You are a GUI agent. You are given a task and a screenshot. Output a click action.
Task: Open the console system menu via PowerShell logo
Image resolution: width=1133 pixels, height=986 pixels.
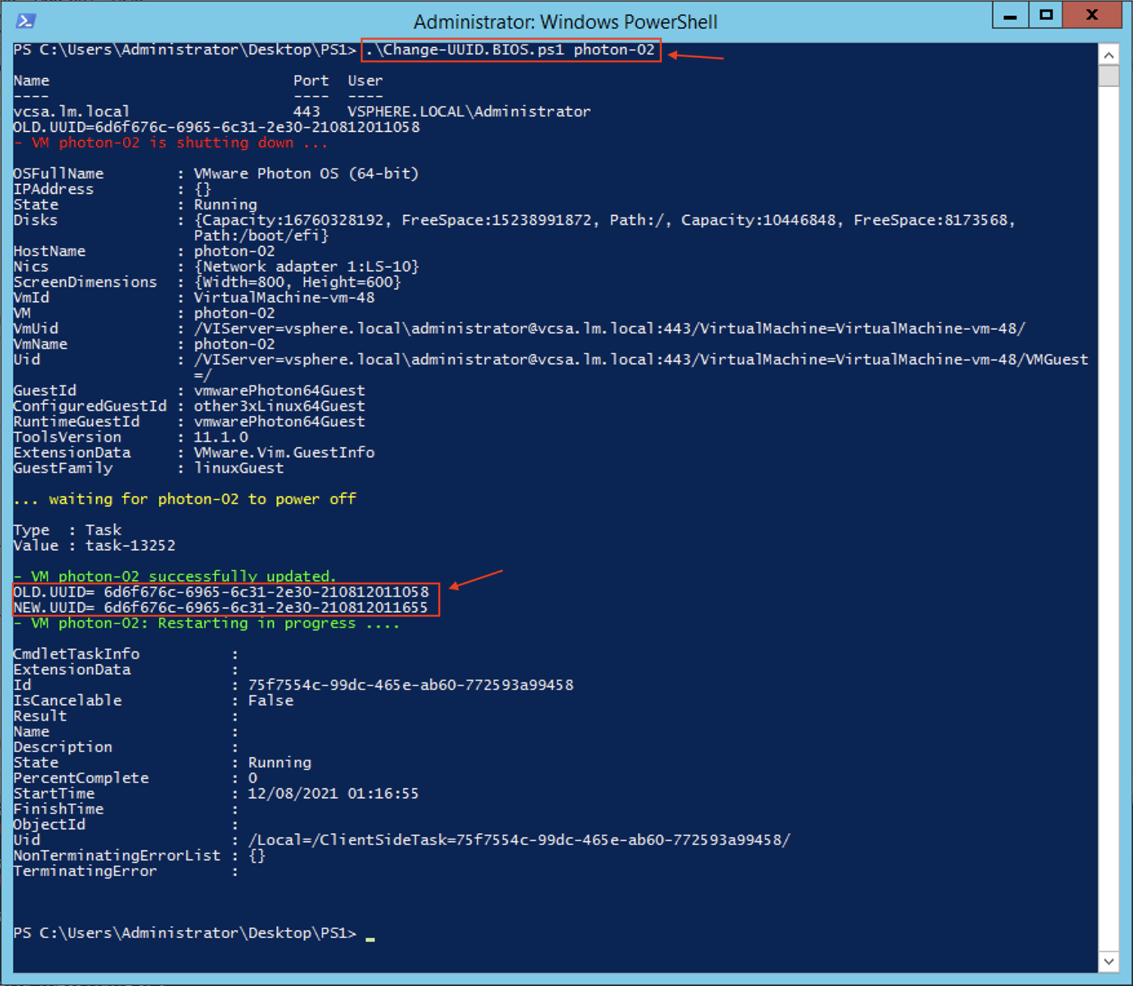(x=26, y=21)
